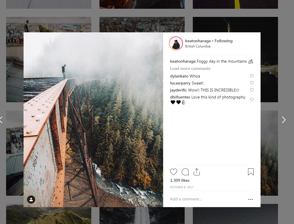Like lucasrparry's Sweet! comment

pos(252,83)
